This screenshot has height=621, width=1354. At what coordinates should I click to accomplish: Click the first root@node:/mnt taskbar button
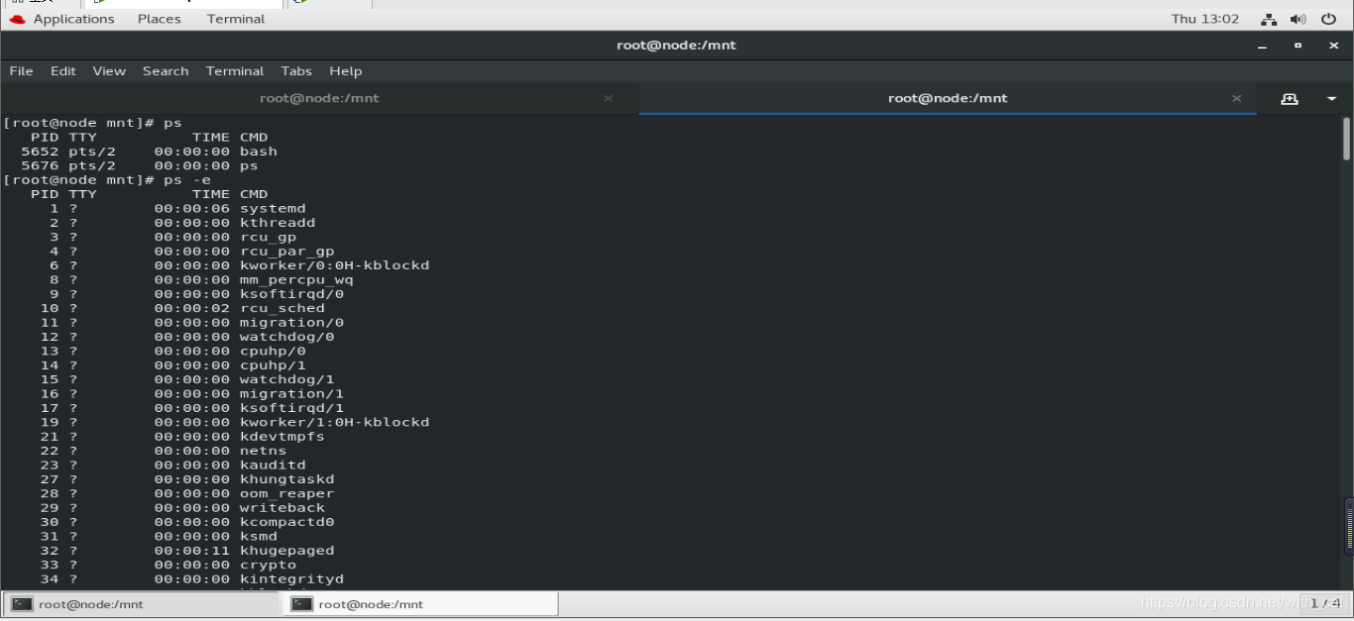[x=142, y=604]
